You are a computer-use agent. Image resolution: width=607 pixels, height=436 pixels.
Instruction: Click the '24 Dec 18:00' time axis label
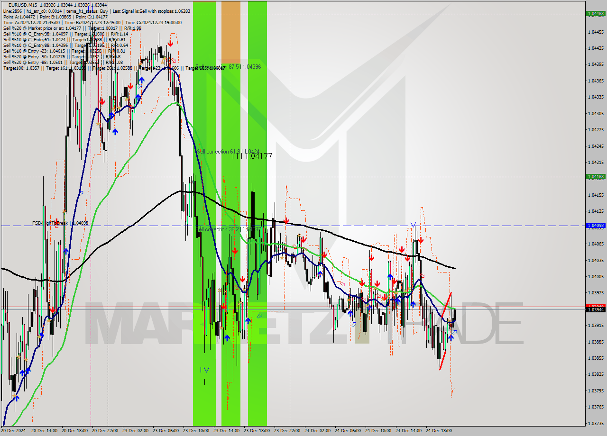tap(439, 431)
